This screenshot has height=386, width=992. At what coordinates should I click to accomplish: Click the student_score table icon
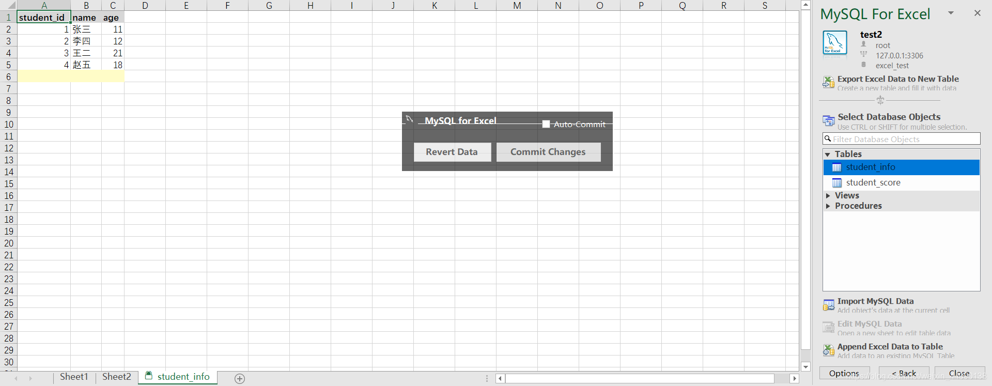click(837, 183)
